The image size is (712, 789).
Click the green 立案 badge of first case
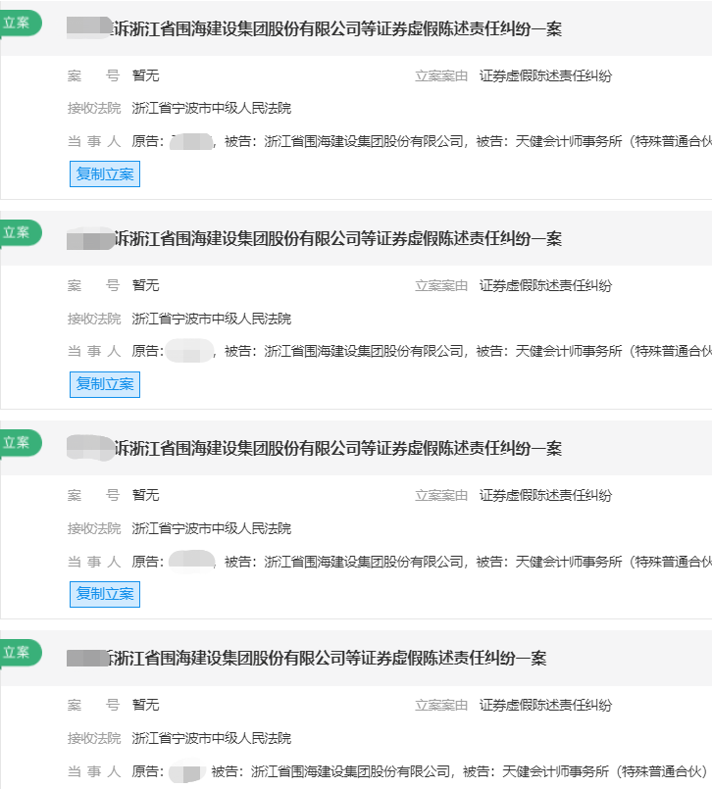(x=21, y=24)
